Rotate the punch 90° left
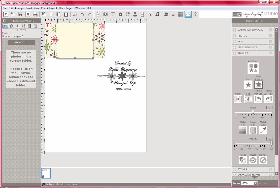 click(258, 99)
